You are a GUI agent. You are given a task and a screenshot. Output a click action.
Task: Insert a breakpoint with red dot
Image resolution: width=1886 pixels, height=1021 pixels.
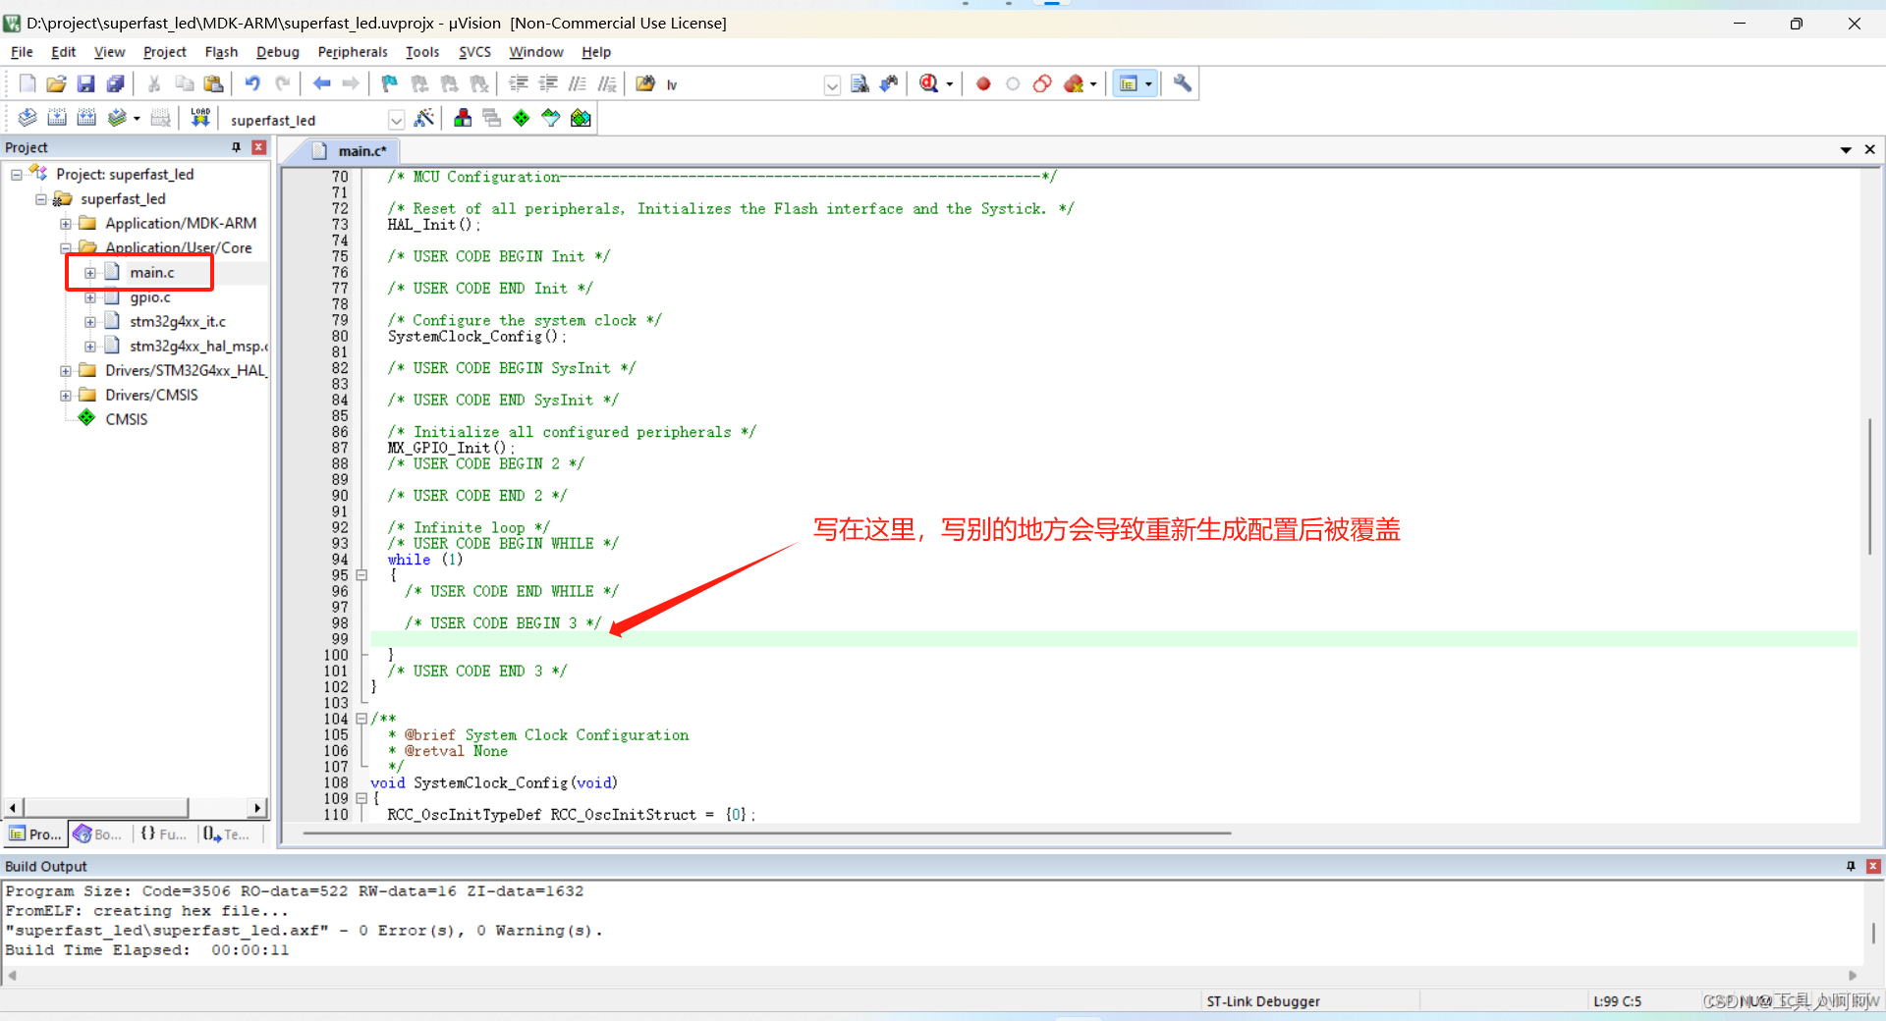click(983, 84)
